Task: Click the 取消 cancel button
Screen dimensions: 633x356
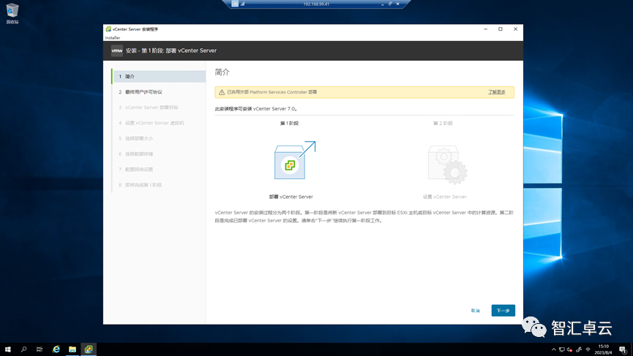Action: click(x=475, y=311)
